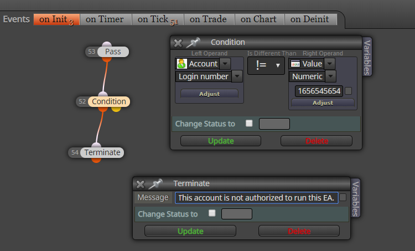Open Variables side tab of Condition panel
The width and height of the screenshot is (415, 251).
pos(367,57)
